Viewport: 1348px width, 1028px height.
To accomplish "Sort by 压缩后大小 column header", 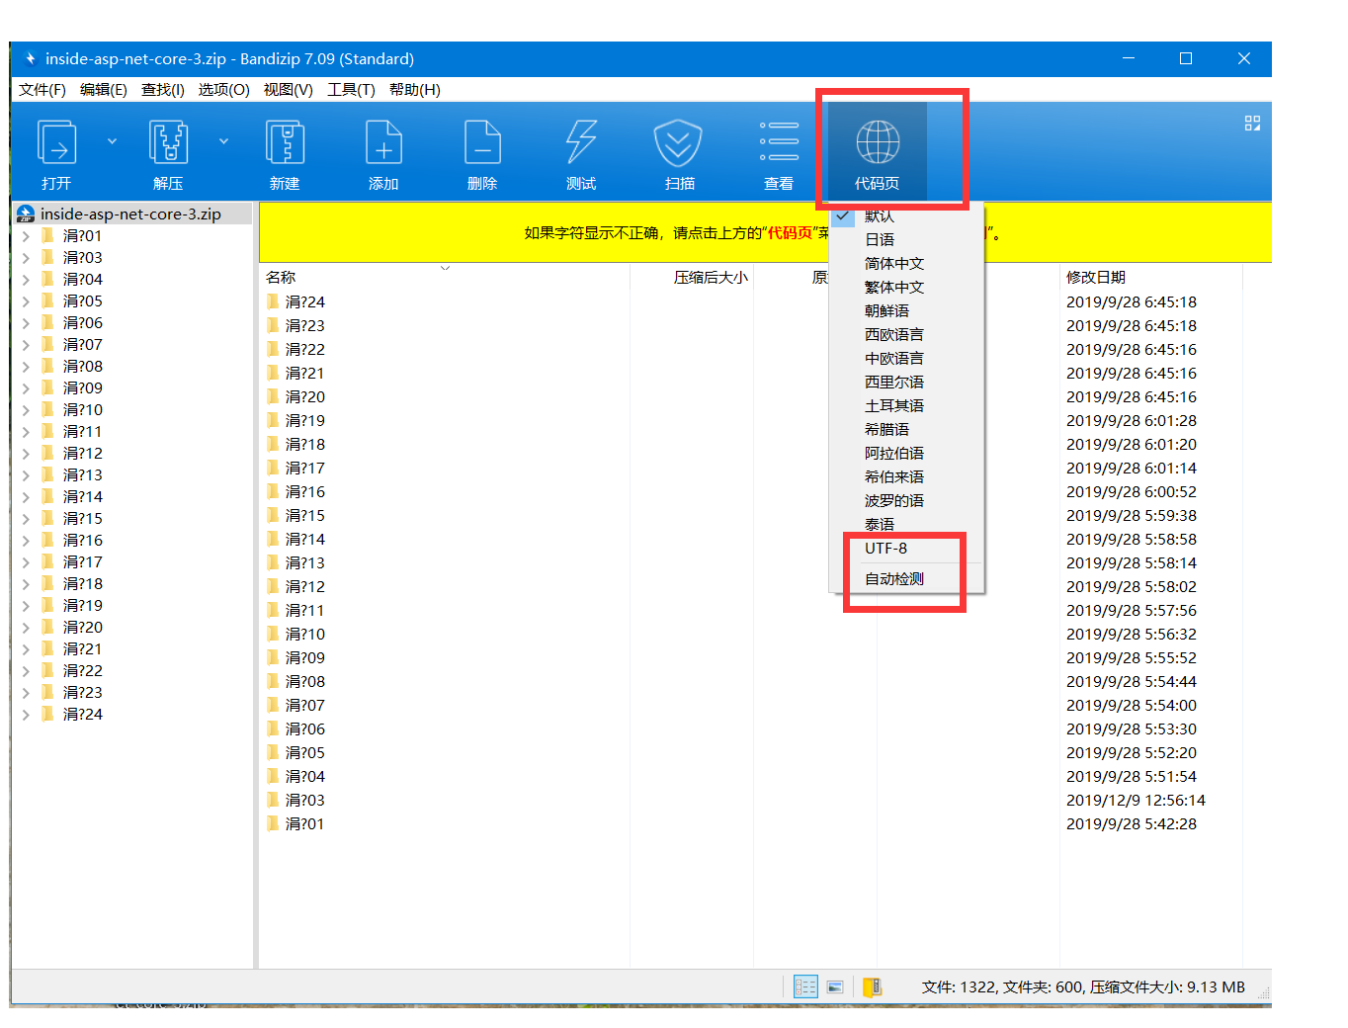I will [x=692, y=278].
